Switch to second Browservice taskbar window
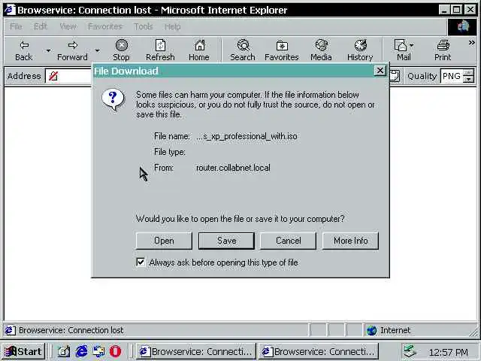Screen dimensions: 481x361 pos(319,351)
